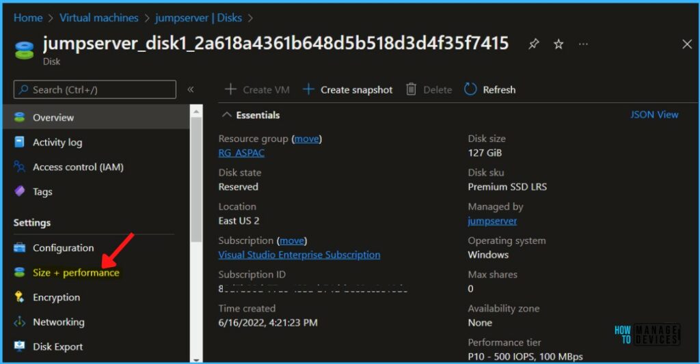700x364 pixels.
Task: Open RG_ASPAC resource group link
Action: click(241, 152)
